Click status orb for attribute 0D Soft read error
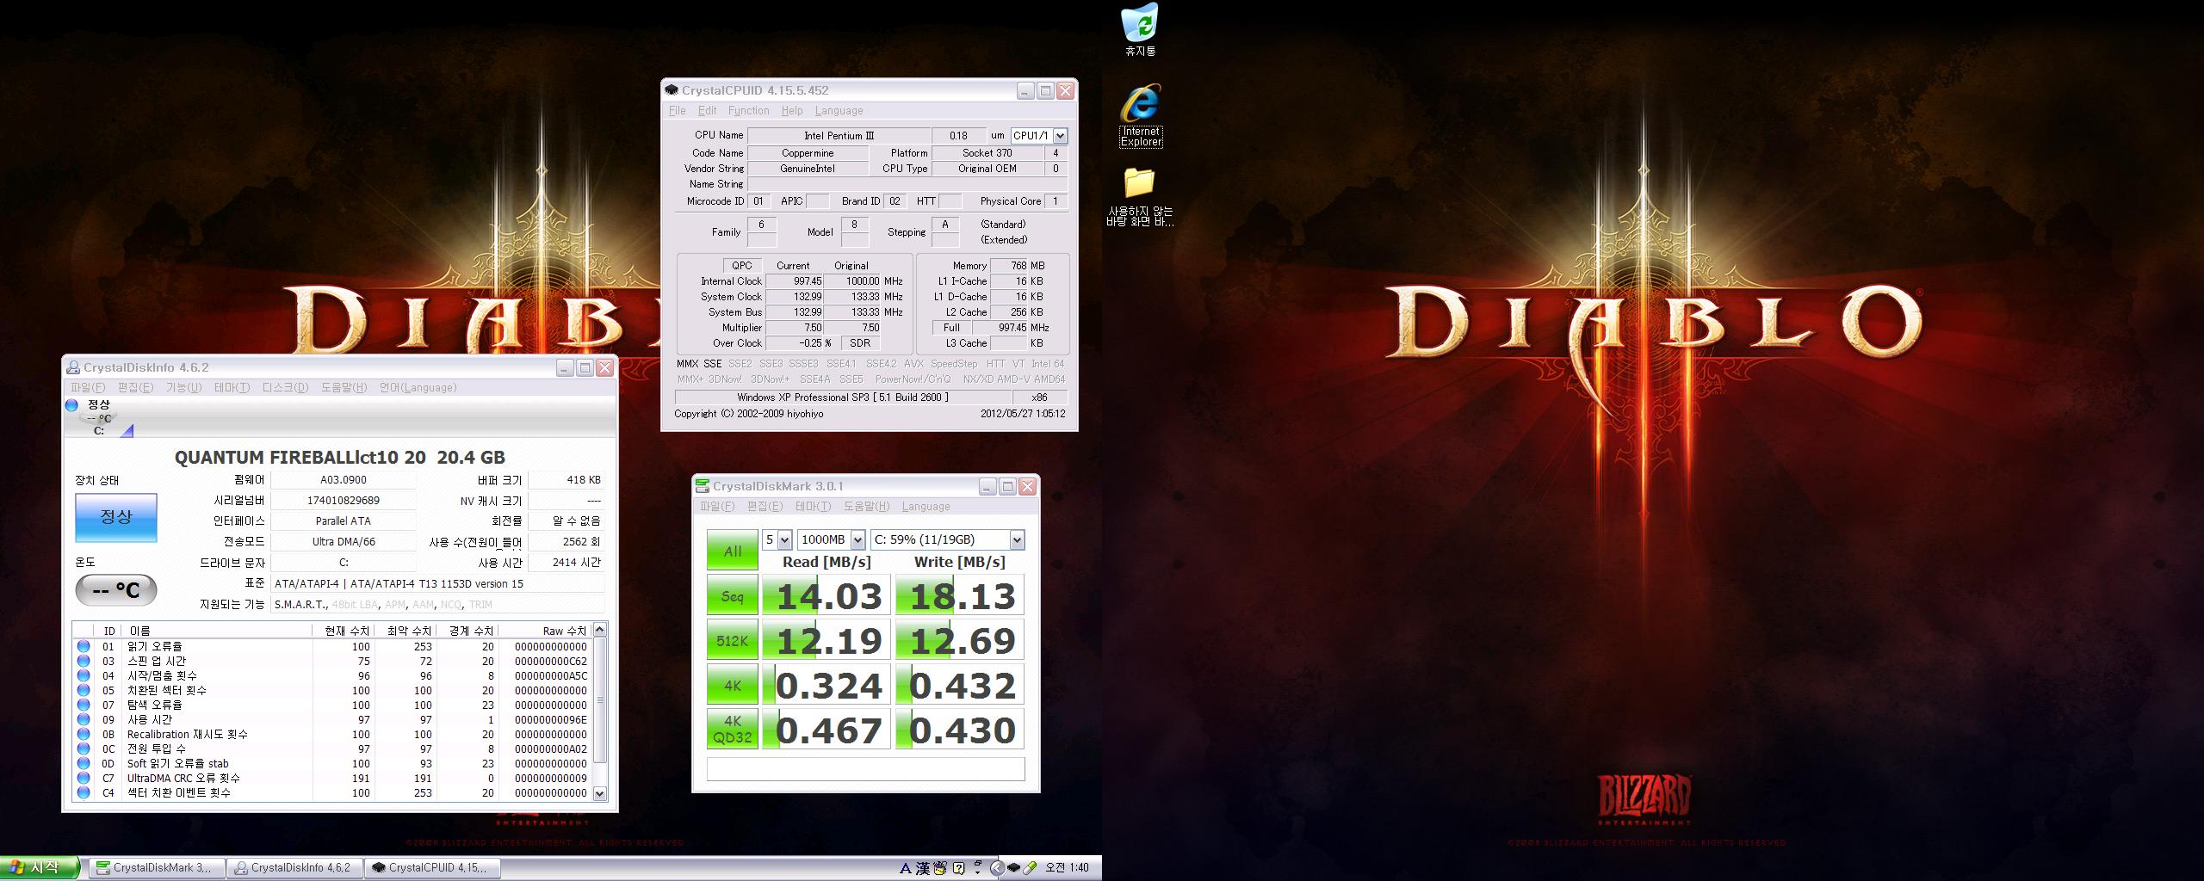 point(84,763)
